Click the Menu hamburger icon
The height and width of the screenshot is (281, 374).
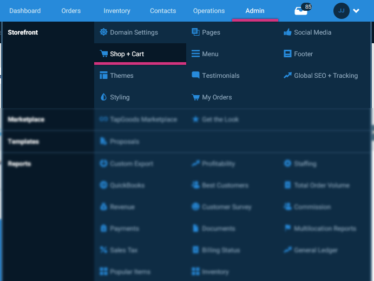tap(195, 53)
